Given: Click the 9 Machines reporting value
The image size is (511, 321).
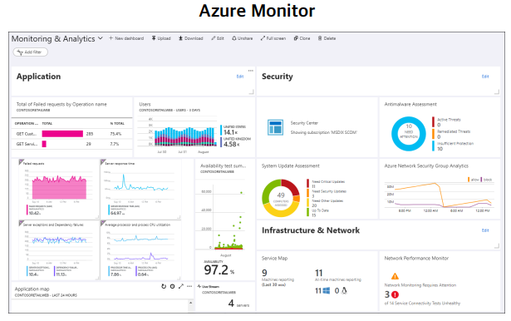Looking at the screenshot, I should (x=264, y=273).
